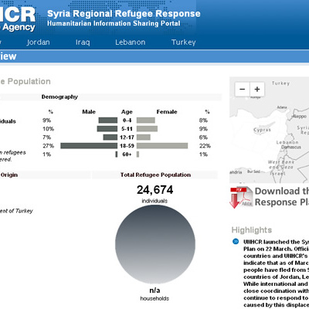The image size is (309, 309).
Task: Click the 18-59 female demographic bar
Action: 162,146
